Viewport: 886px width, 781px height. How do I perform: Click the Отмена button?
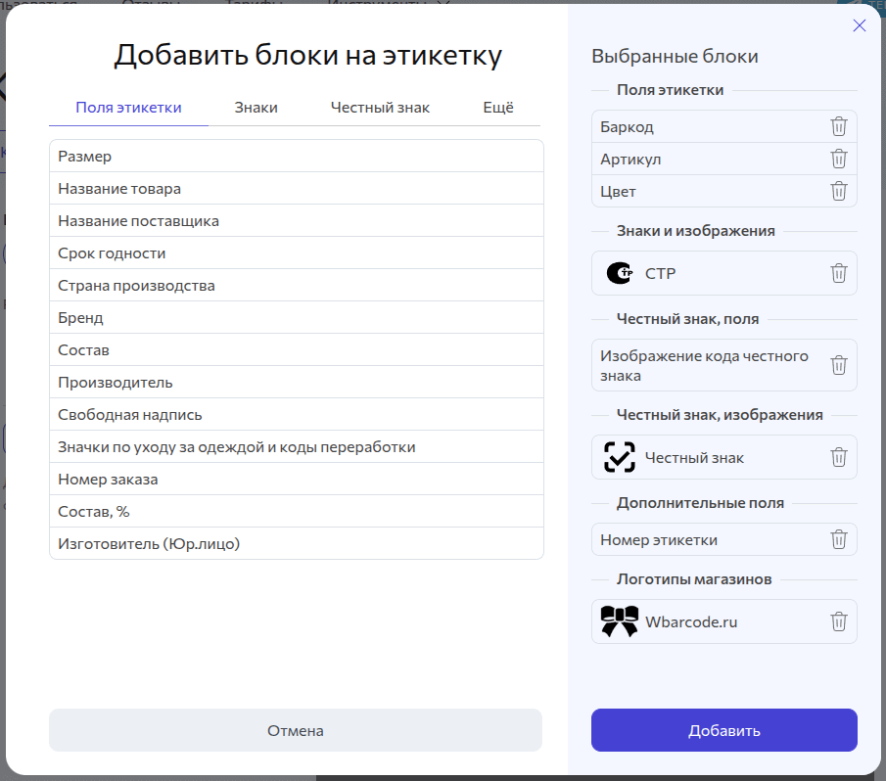tap(295, 730)
